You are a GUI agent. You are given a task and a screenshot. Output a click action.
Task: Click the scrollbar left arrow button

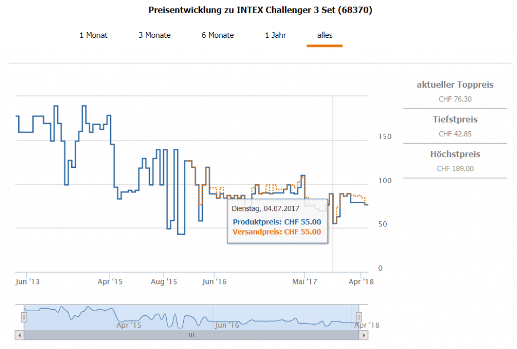click(x=20, y=335)
